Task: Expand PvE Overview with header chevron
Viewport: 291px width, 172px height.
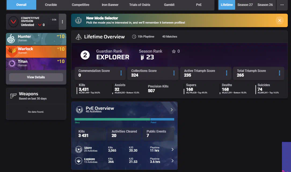Action: tap(172, 109)
